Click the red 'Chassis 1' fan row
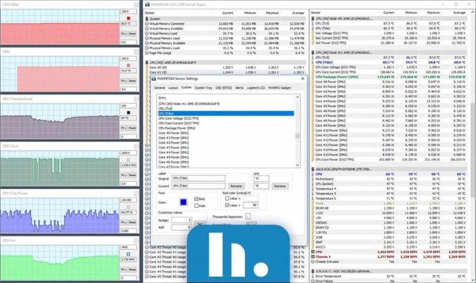 click(x=389, y=257)
